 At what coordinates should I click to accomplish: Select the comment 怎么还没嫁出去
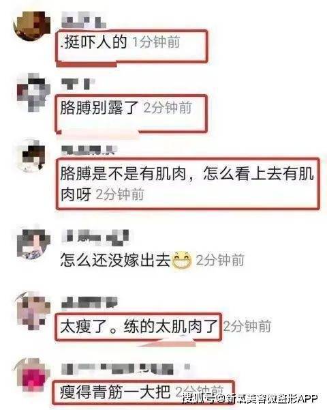[x=115, y=261]
